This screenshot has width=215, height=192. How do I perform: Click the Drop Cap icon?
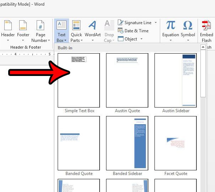pyautogui.click(x=109, y=25)
